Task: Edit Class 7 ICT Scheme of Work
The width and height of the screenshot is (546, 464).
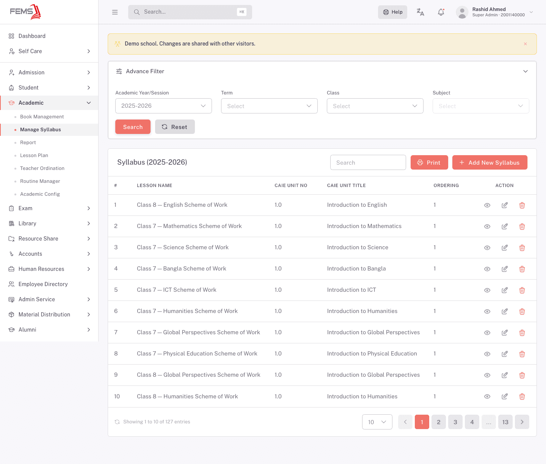Action: coord(505,290)
